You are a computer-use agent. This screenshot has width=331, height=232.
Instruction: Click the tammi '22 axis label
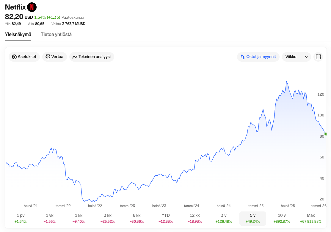coord(63,206)
